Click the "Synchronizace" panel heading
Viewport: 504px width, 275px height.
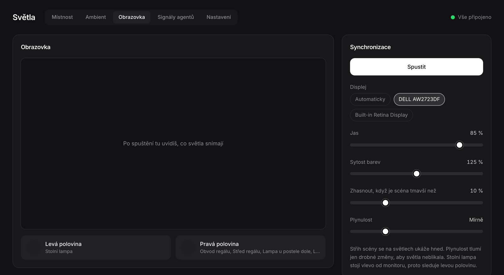[x=370, y=47]
